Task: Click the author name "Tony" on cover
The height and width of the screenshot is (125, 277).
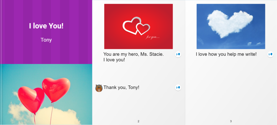Action: [46, 40]
